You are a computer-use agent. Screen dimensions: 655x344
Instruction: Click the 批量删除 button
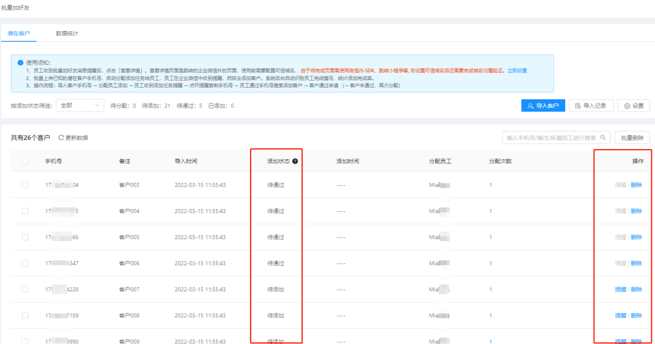(632, 137)
